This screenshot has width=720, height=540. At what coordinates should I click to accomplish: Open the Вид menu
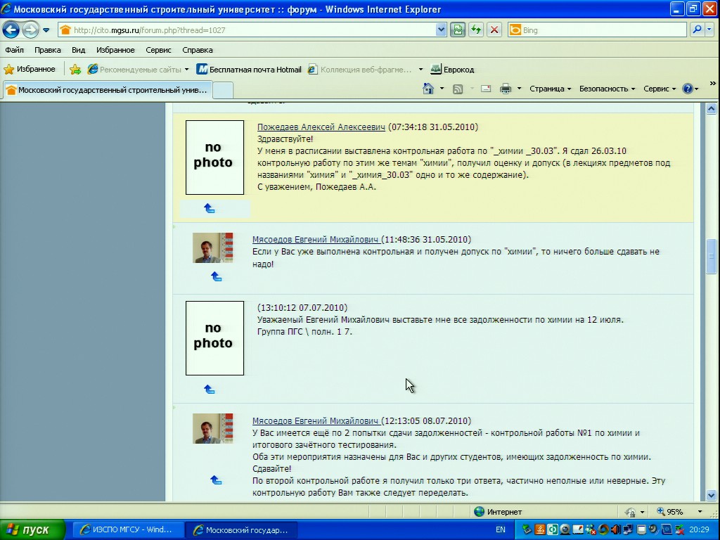(79, 50)
